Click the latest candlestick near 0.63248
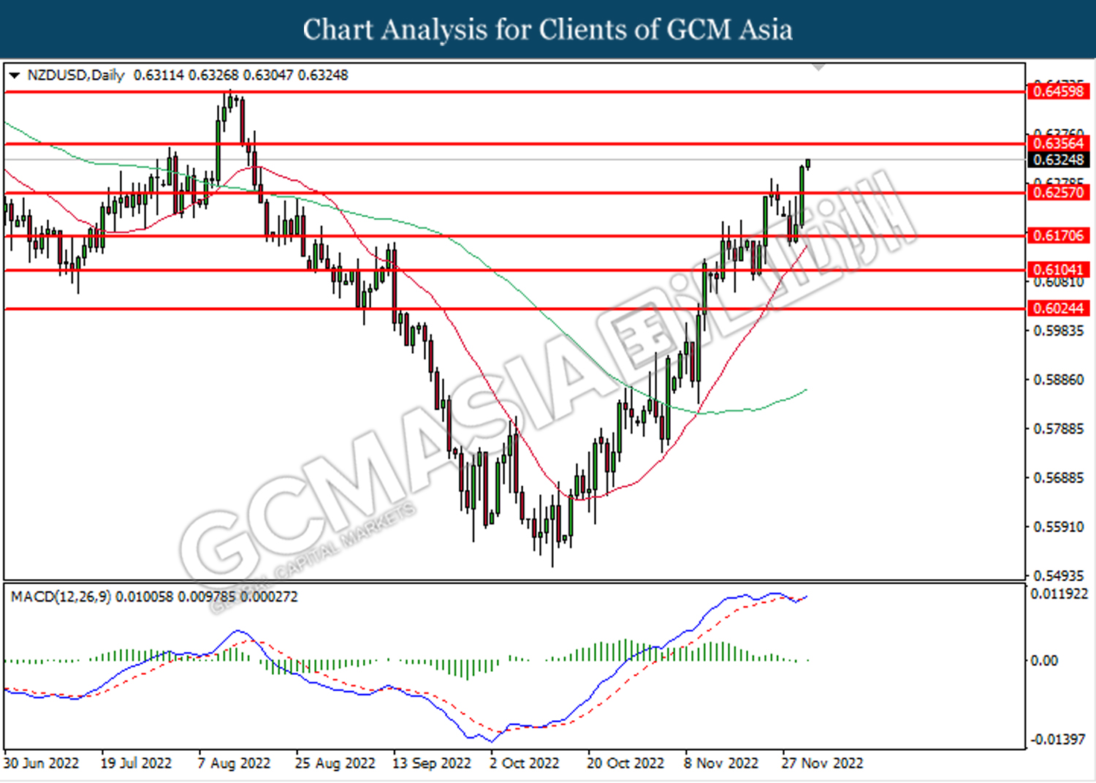The height and width of the screenshot is (783, 1096). [808, 163]
